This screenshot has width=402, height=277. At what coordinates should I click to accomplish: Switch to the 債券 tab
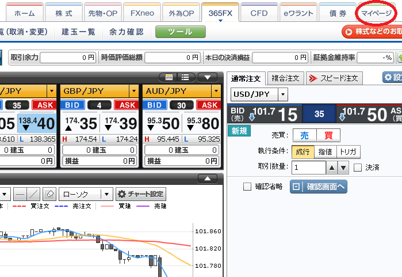(x=338, y=13)
